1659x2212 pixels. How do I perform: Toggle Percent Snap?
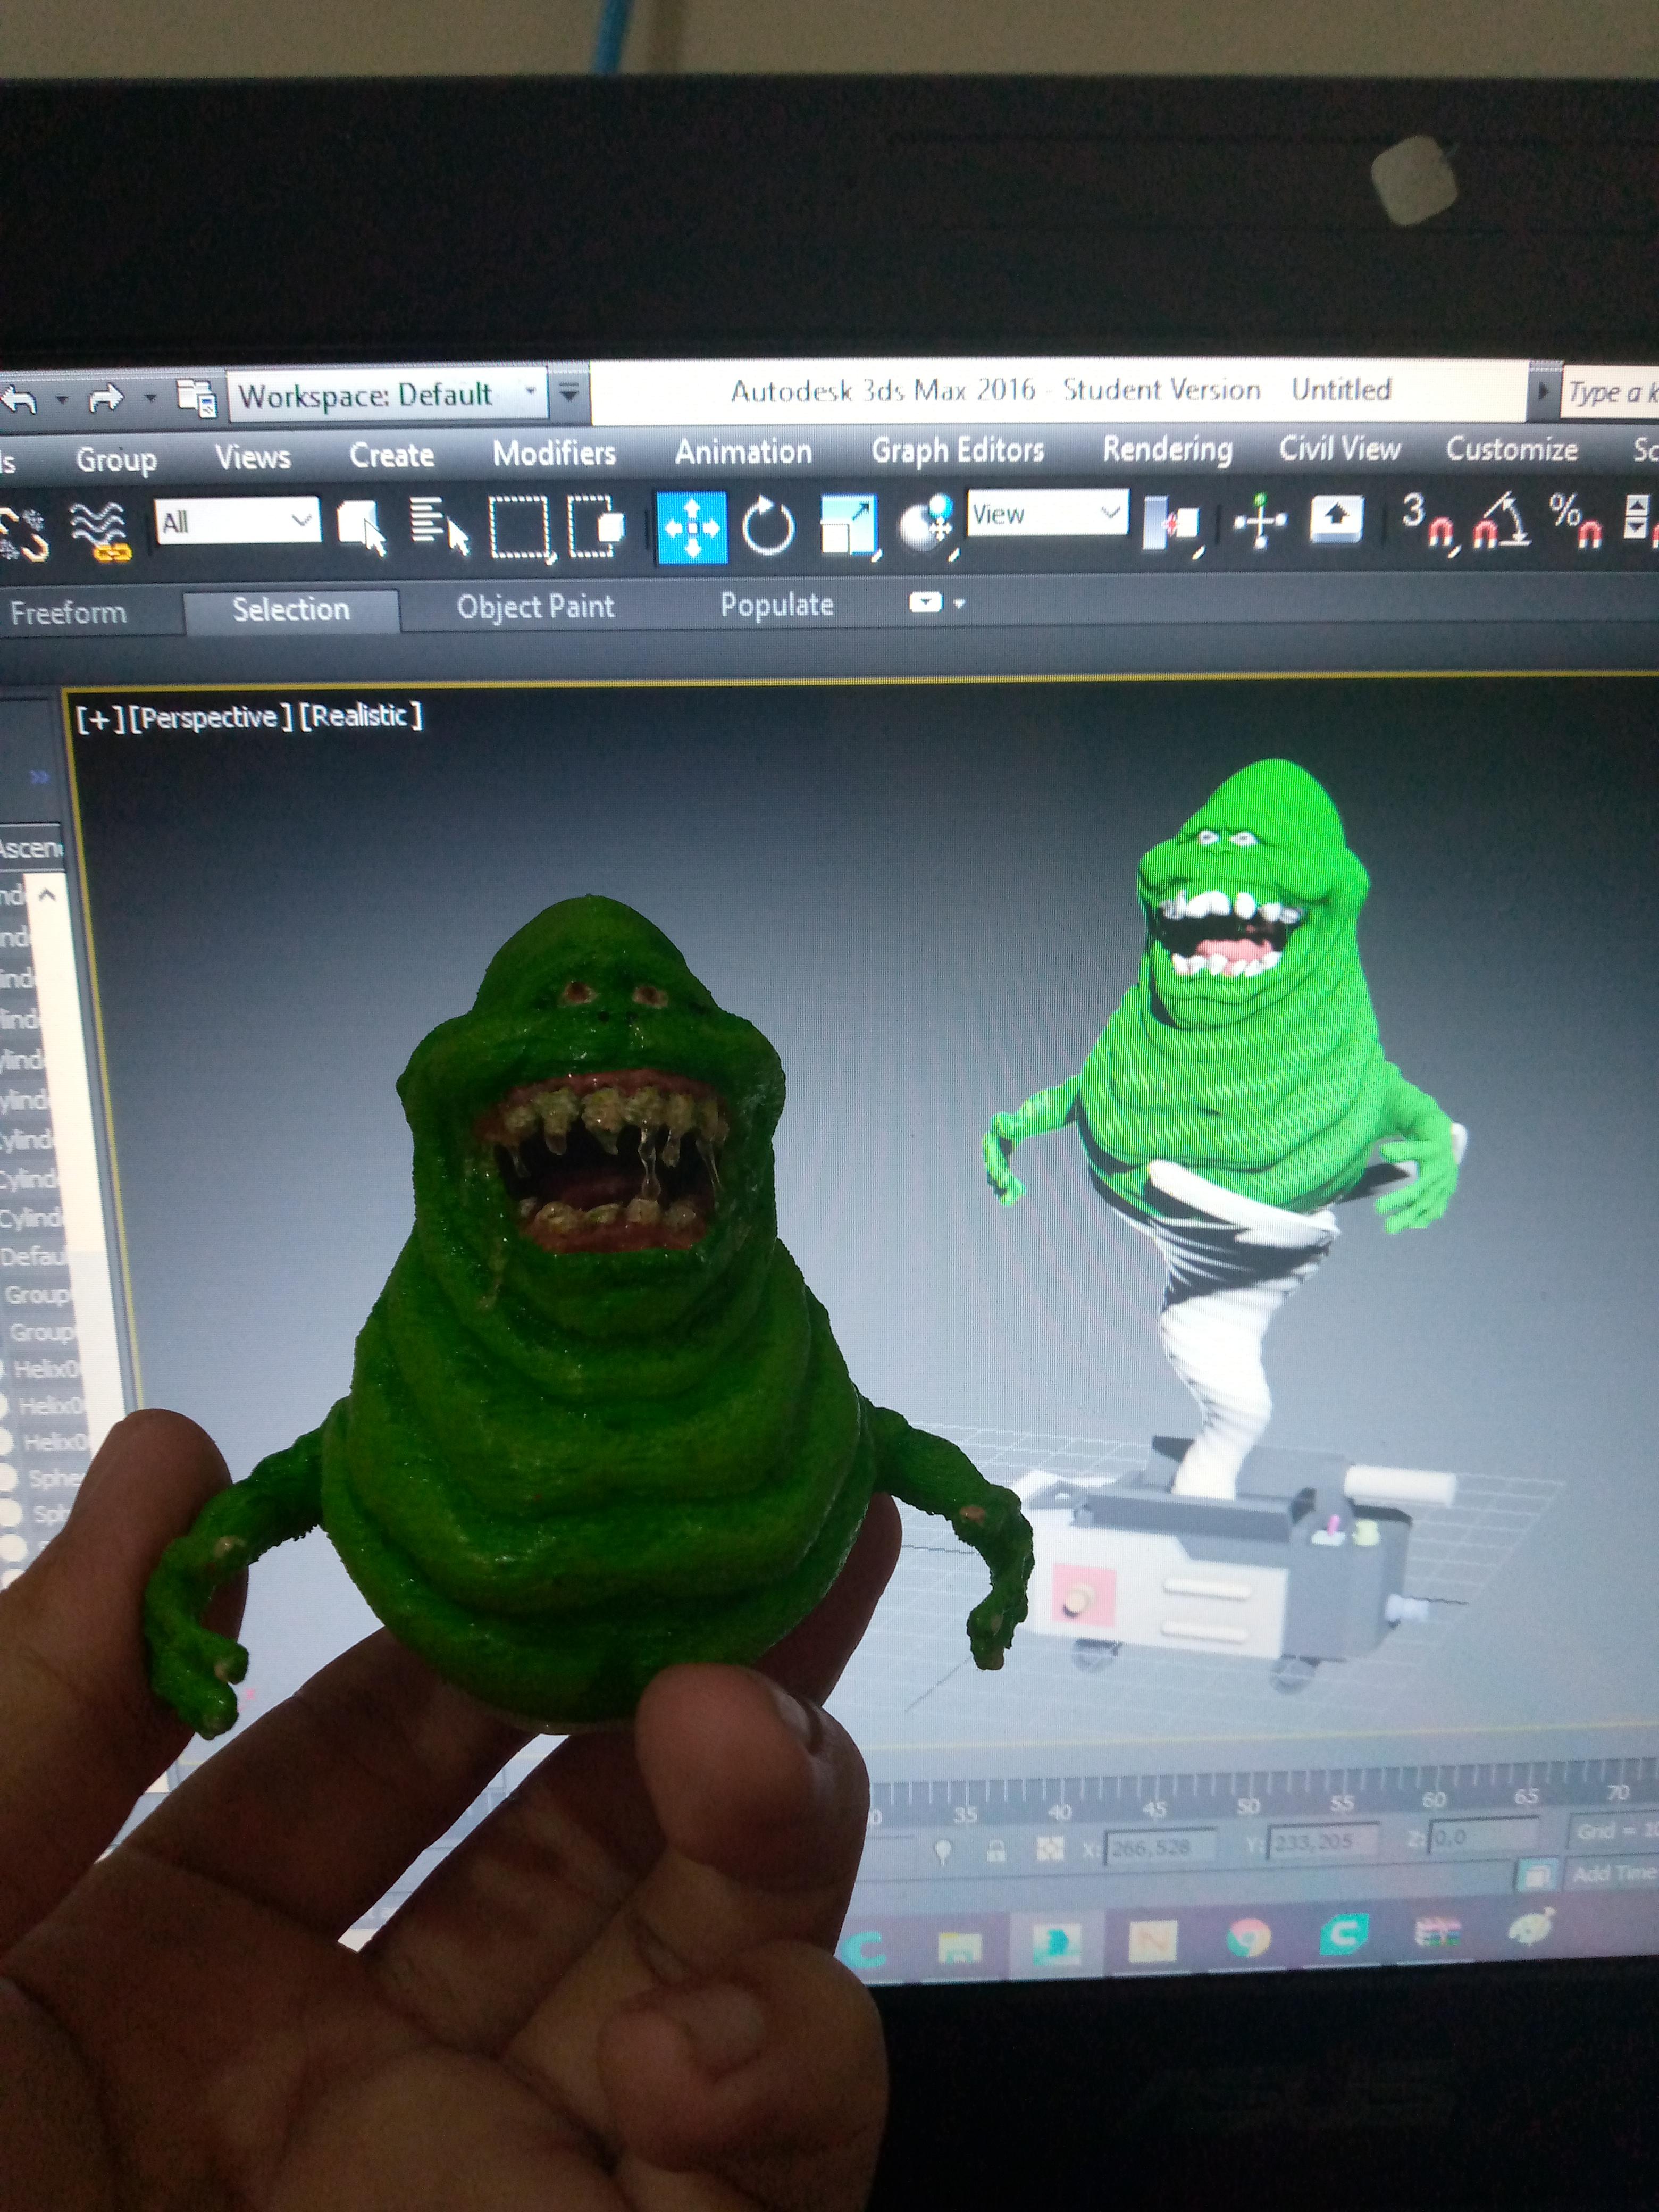coord(1576,520)
